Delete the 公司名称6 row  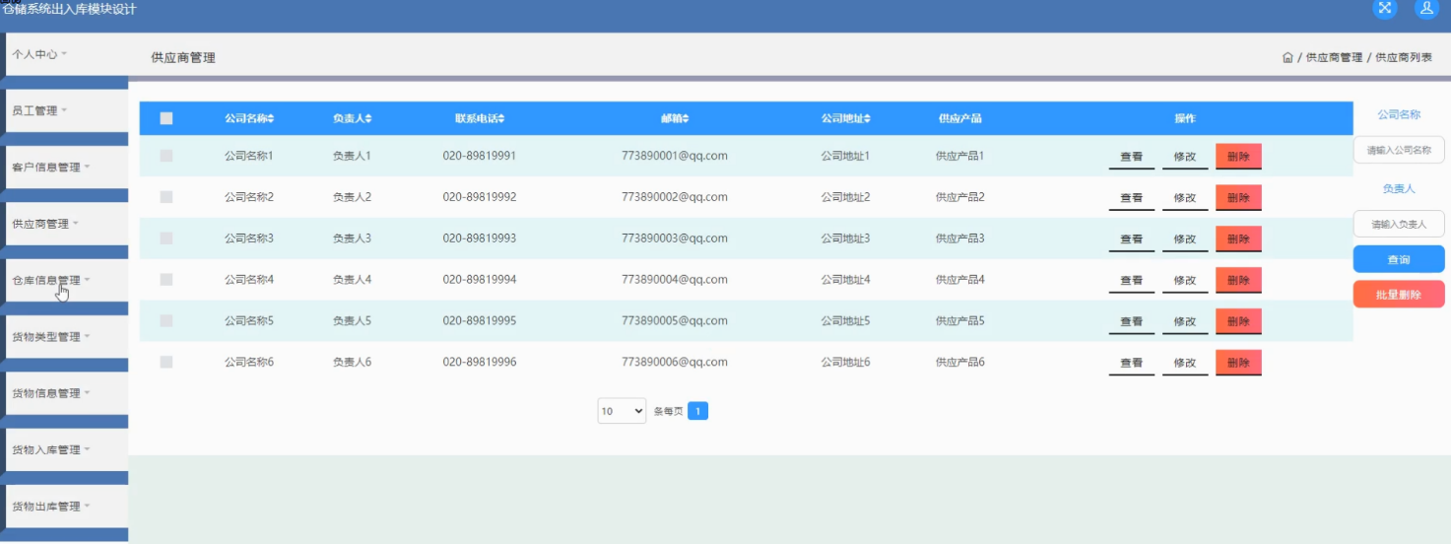tap(1238, 363)
